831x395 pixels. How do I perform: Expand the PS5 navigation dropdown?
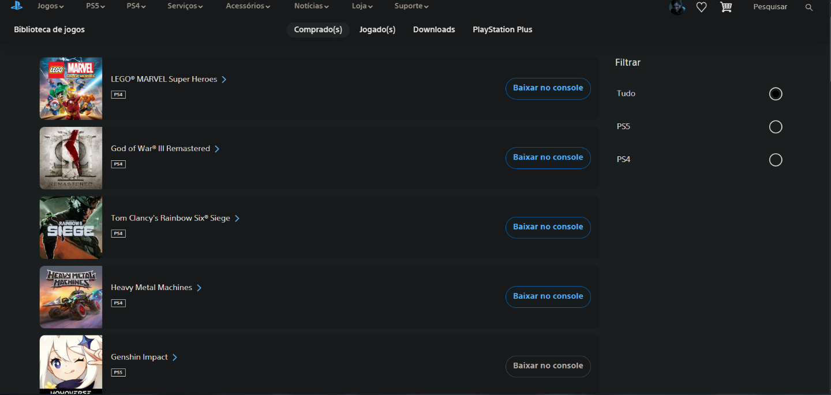click(96, 6)
